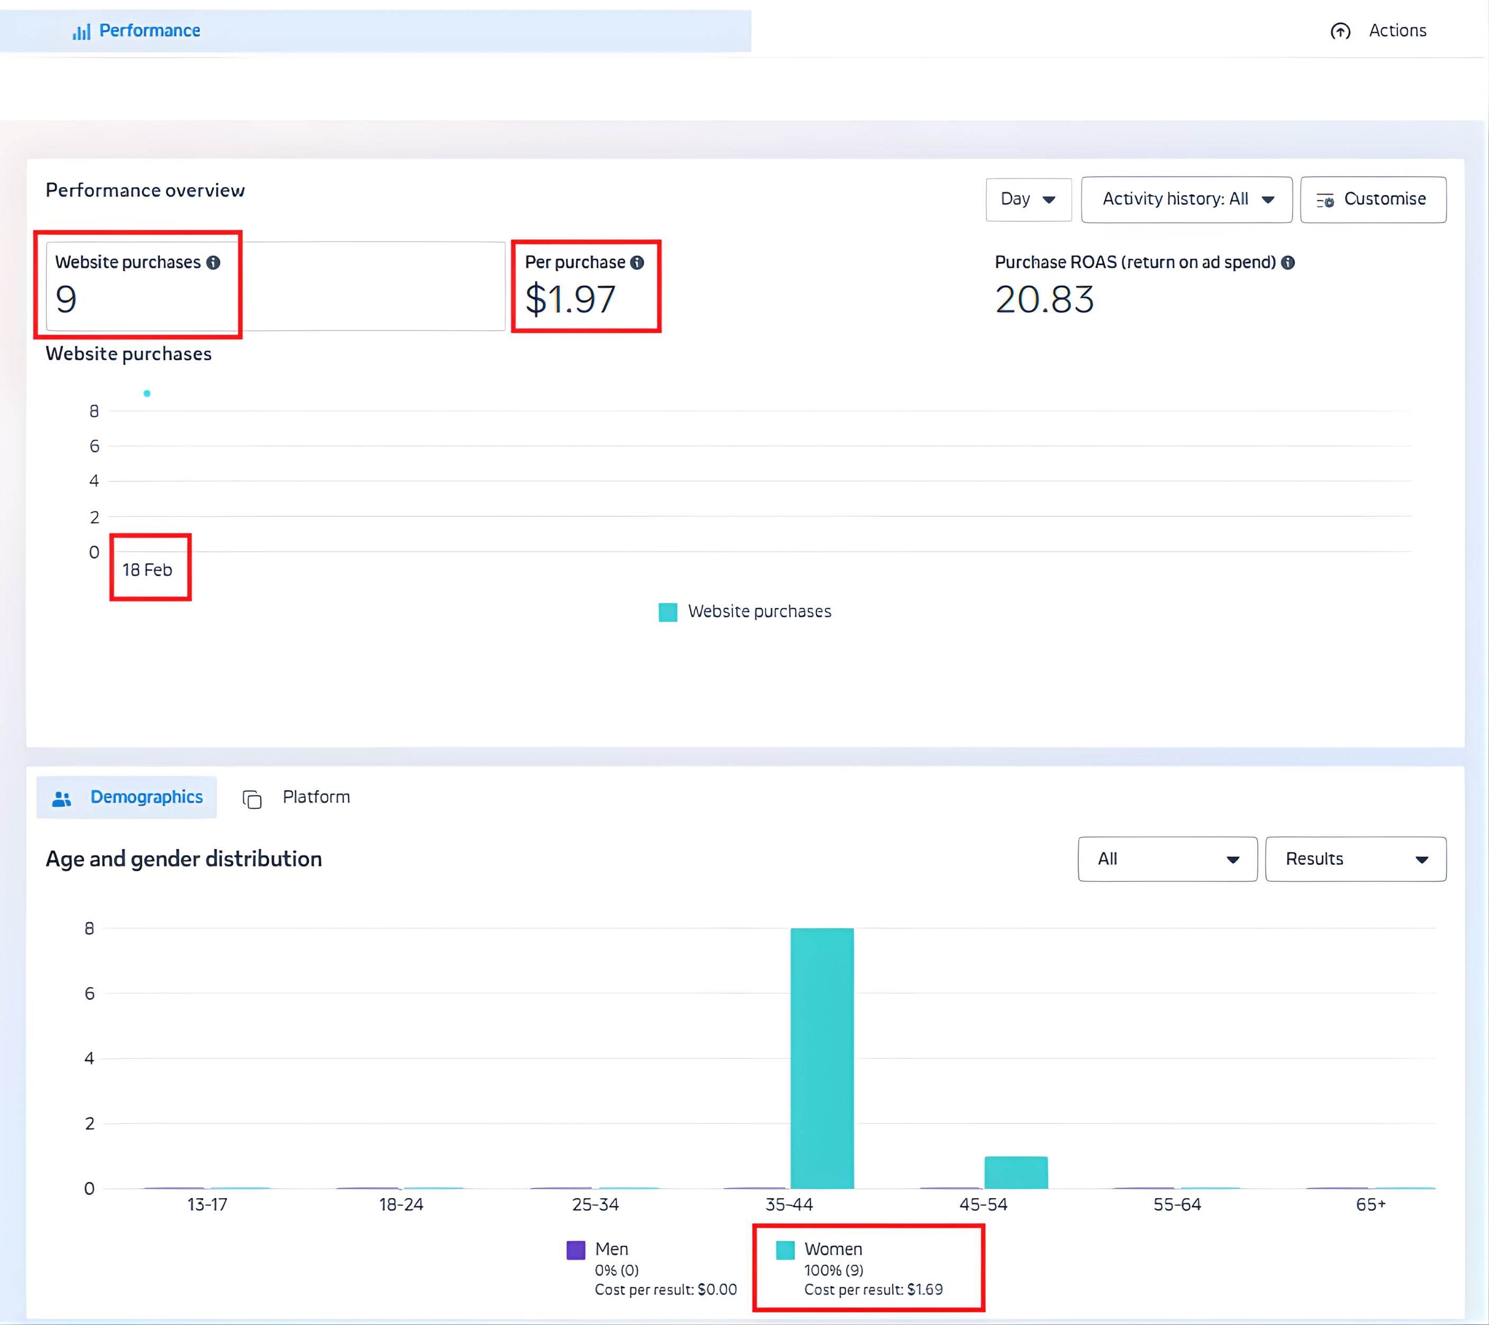Click the teal Women color swatch

(x=785, y=1250)
